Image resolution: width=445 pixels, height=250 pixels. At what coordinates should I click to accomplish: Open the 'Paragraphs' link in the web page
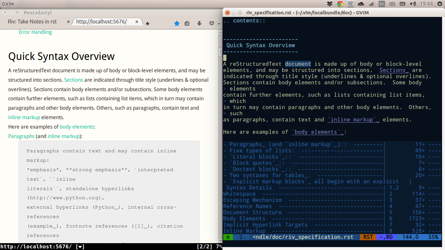click(22, 136)
